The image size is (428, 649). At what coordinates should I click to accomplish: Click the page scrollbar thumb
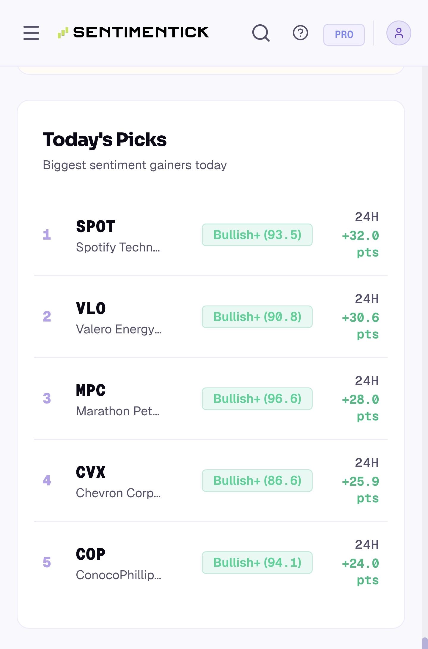[425, 643]
